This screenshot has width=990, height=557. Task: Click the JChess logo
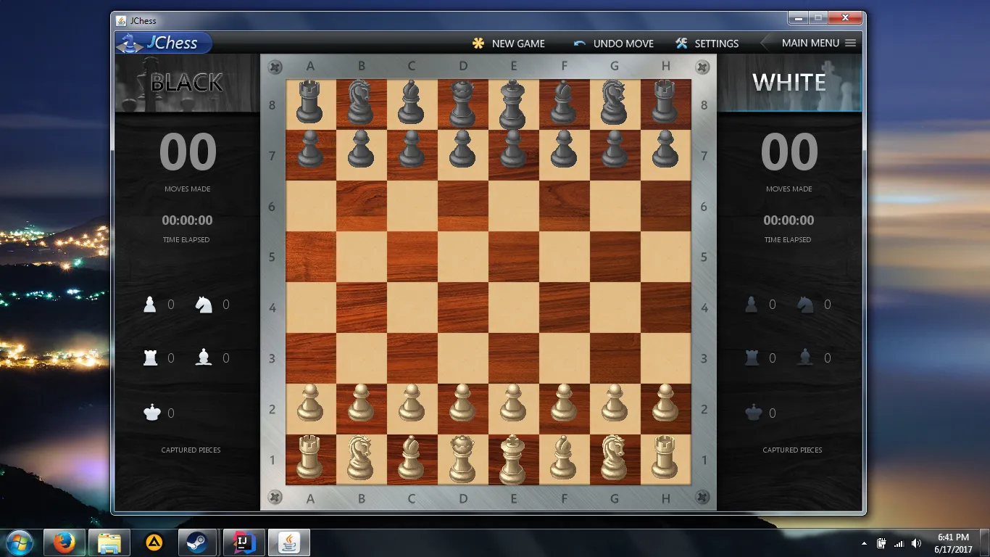(163, 43)
